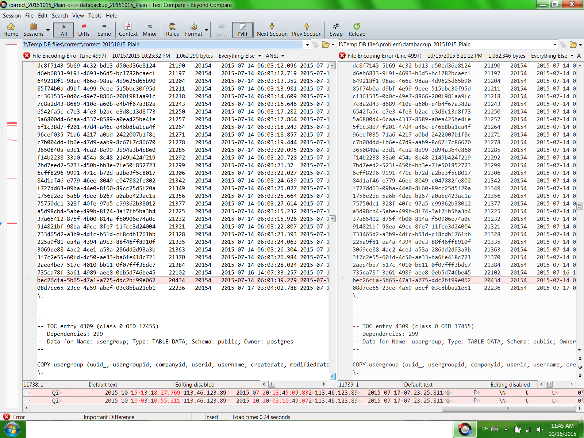The width and height of the screenshot is (584, 438).
Task: Toggle Minor differences filter
Action: click(150, 30)
